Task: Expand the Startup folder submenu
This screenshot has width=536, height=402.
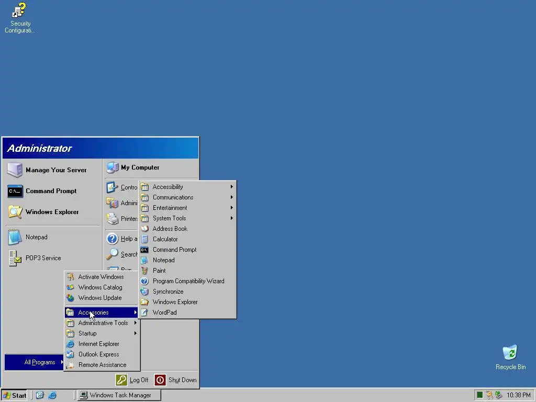Action: pos(102,333)
